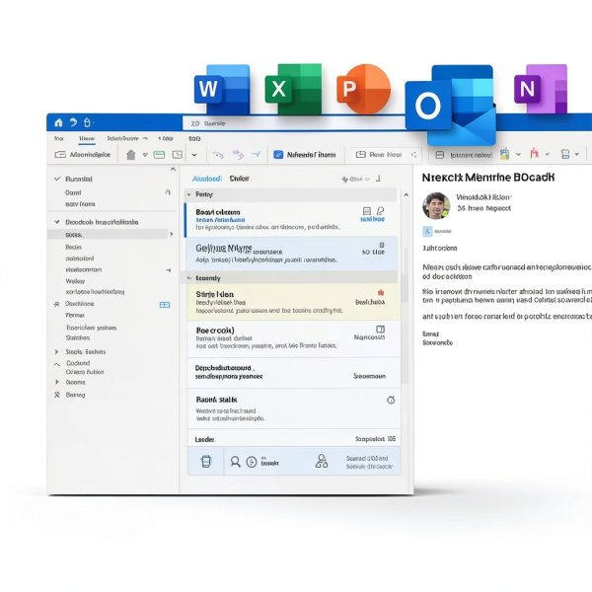Image resolution: width=592 pixels, height=592 pixels.
Task: Open the PowerPoint app icon
Action: 363,89
